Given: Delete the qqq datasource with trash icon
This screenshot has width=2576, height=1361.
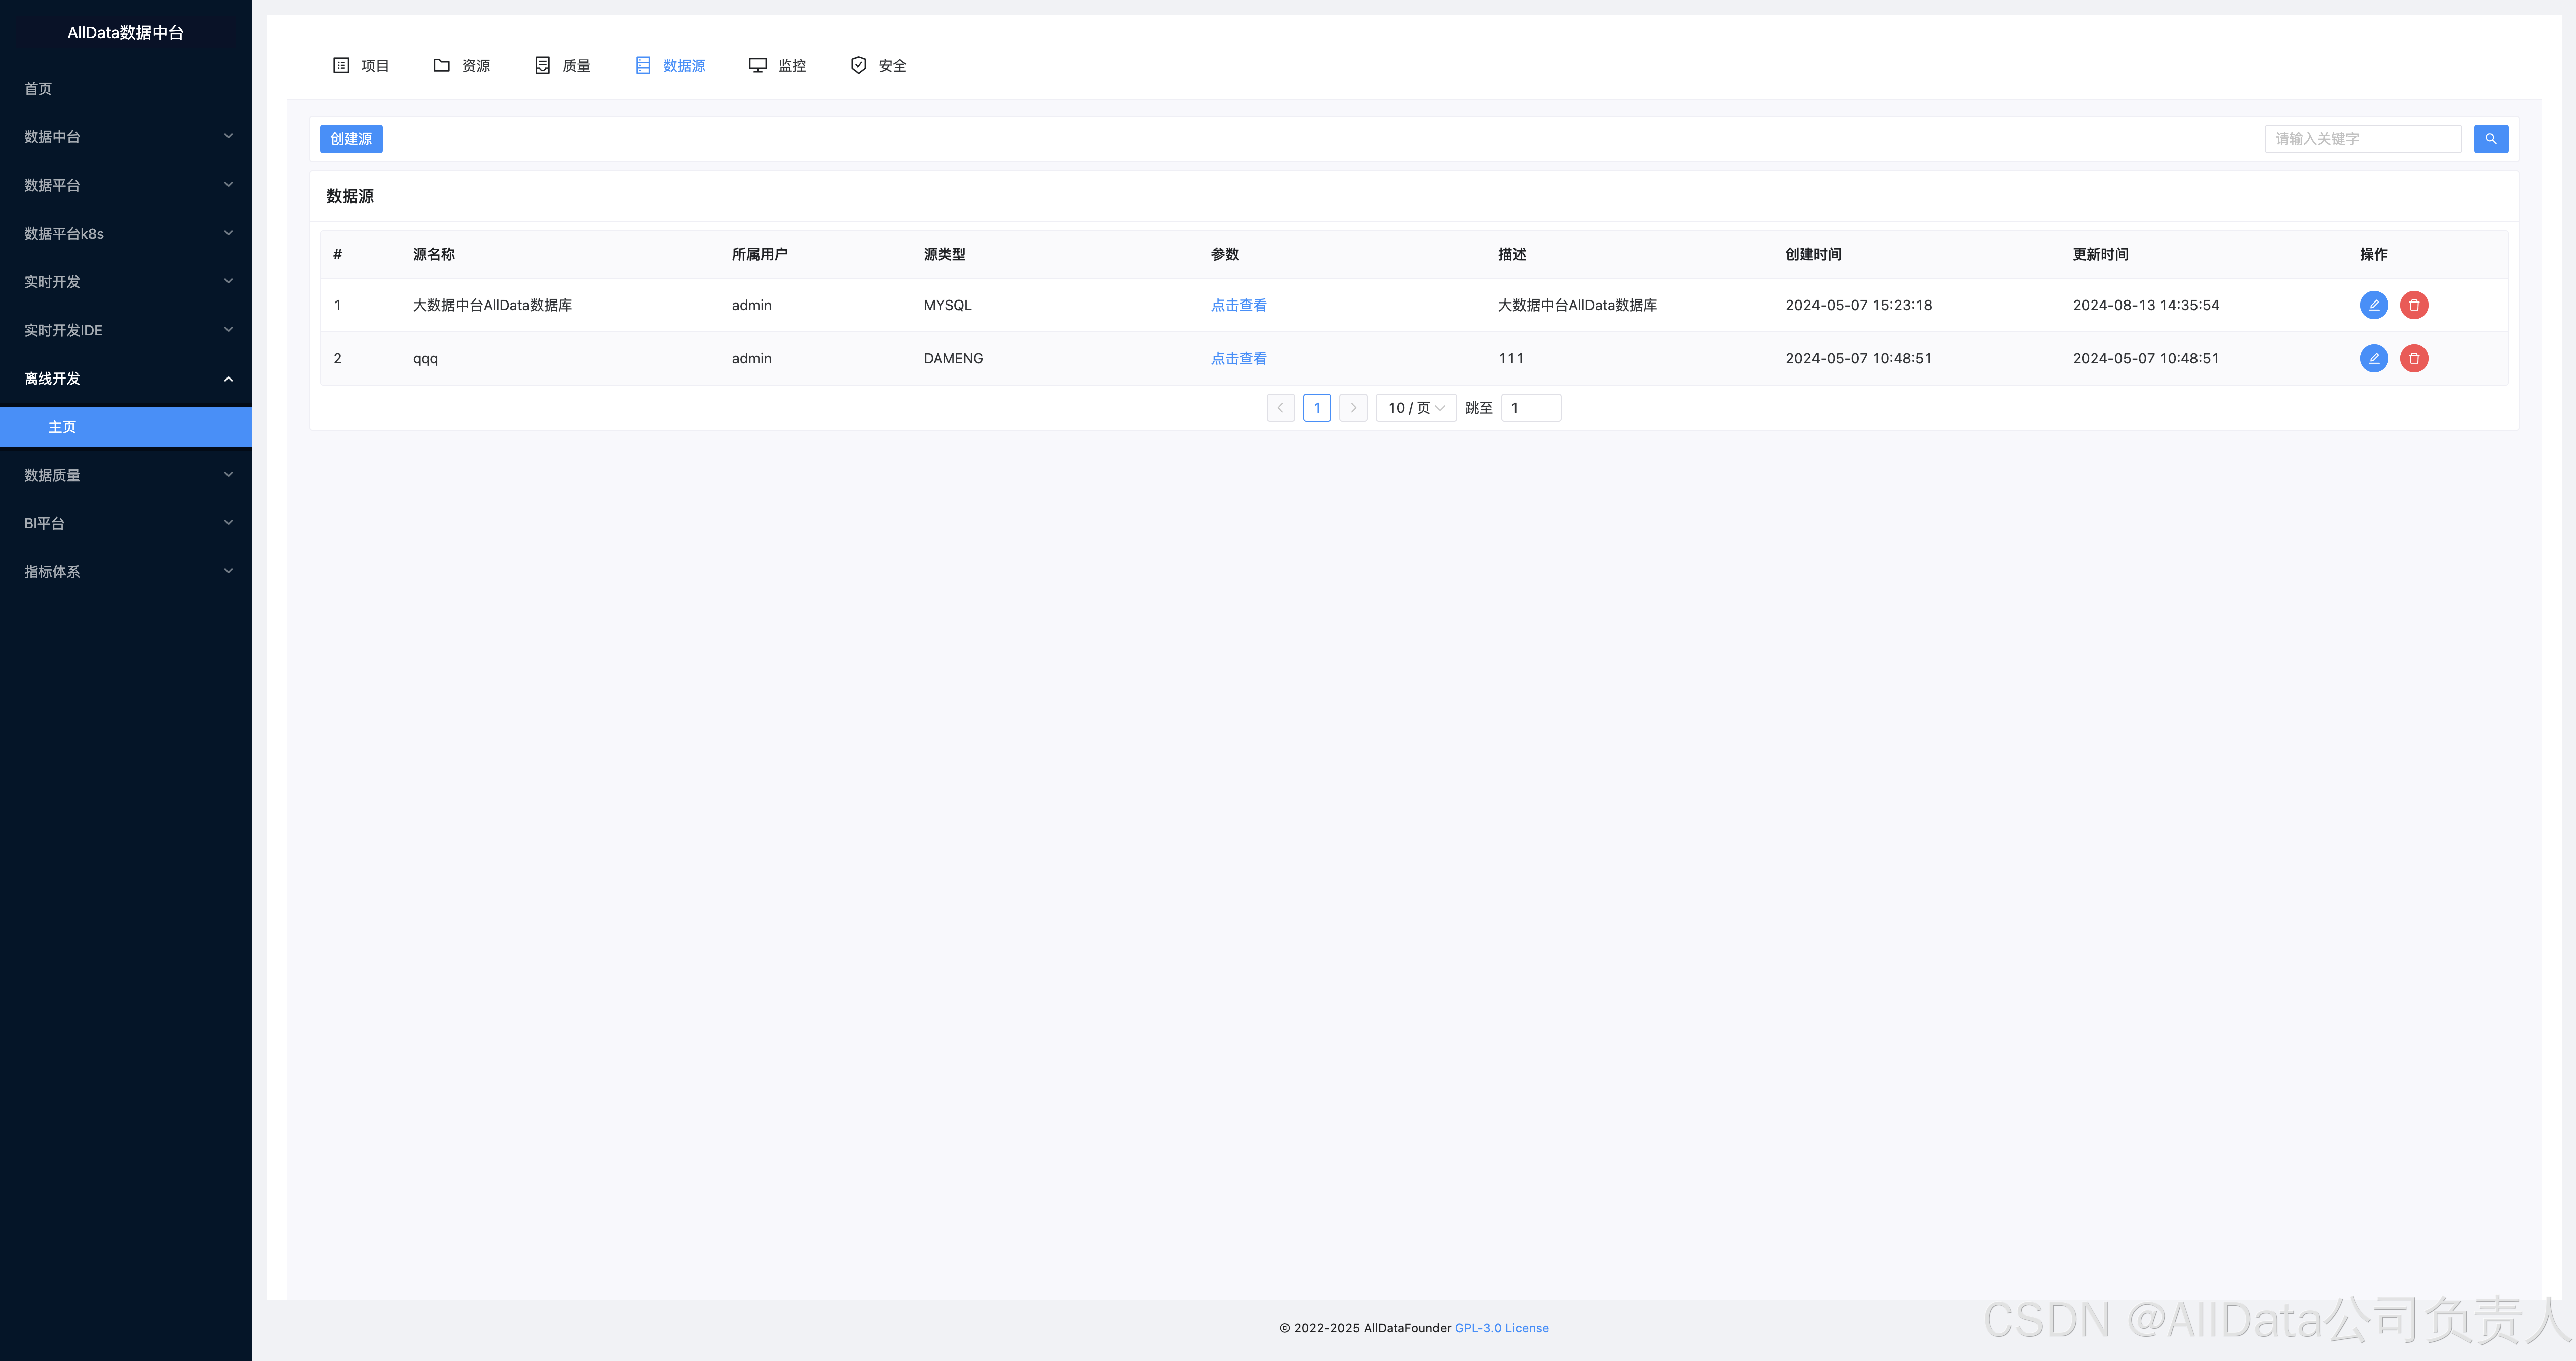Looking at the screenshot, I should [2413, 358].
